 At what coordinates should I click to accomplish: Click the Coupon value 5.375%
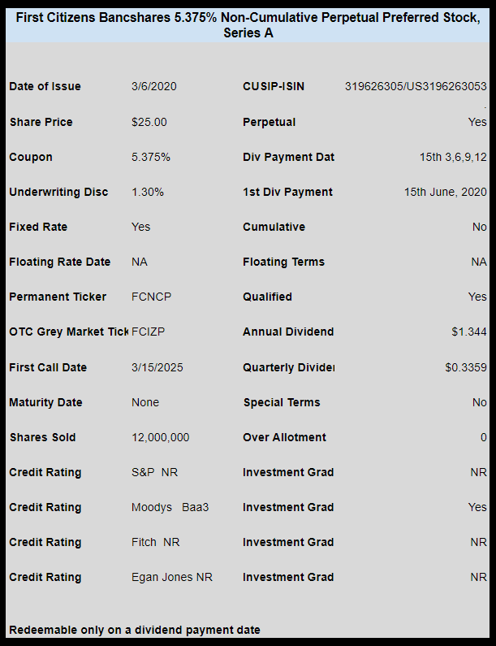click(x=151, y=158)
